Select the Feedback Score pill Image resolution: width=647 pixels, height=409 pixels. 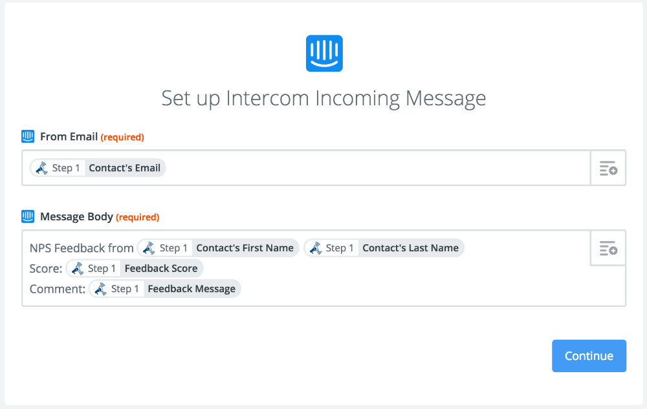tap(161, 268)
